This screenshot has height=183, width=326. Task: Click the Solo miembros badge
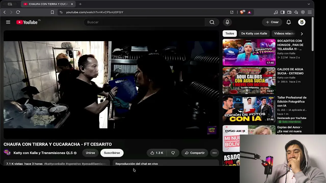pyautogui.click(x=289, y=122)
